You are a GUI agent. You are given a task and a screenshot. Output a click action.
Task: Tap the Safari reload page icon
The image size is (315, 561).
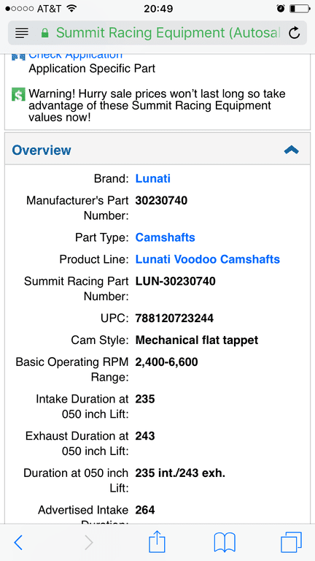(x=294, y=33)
